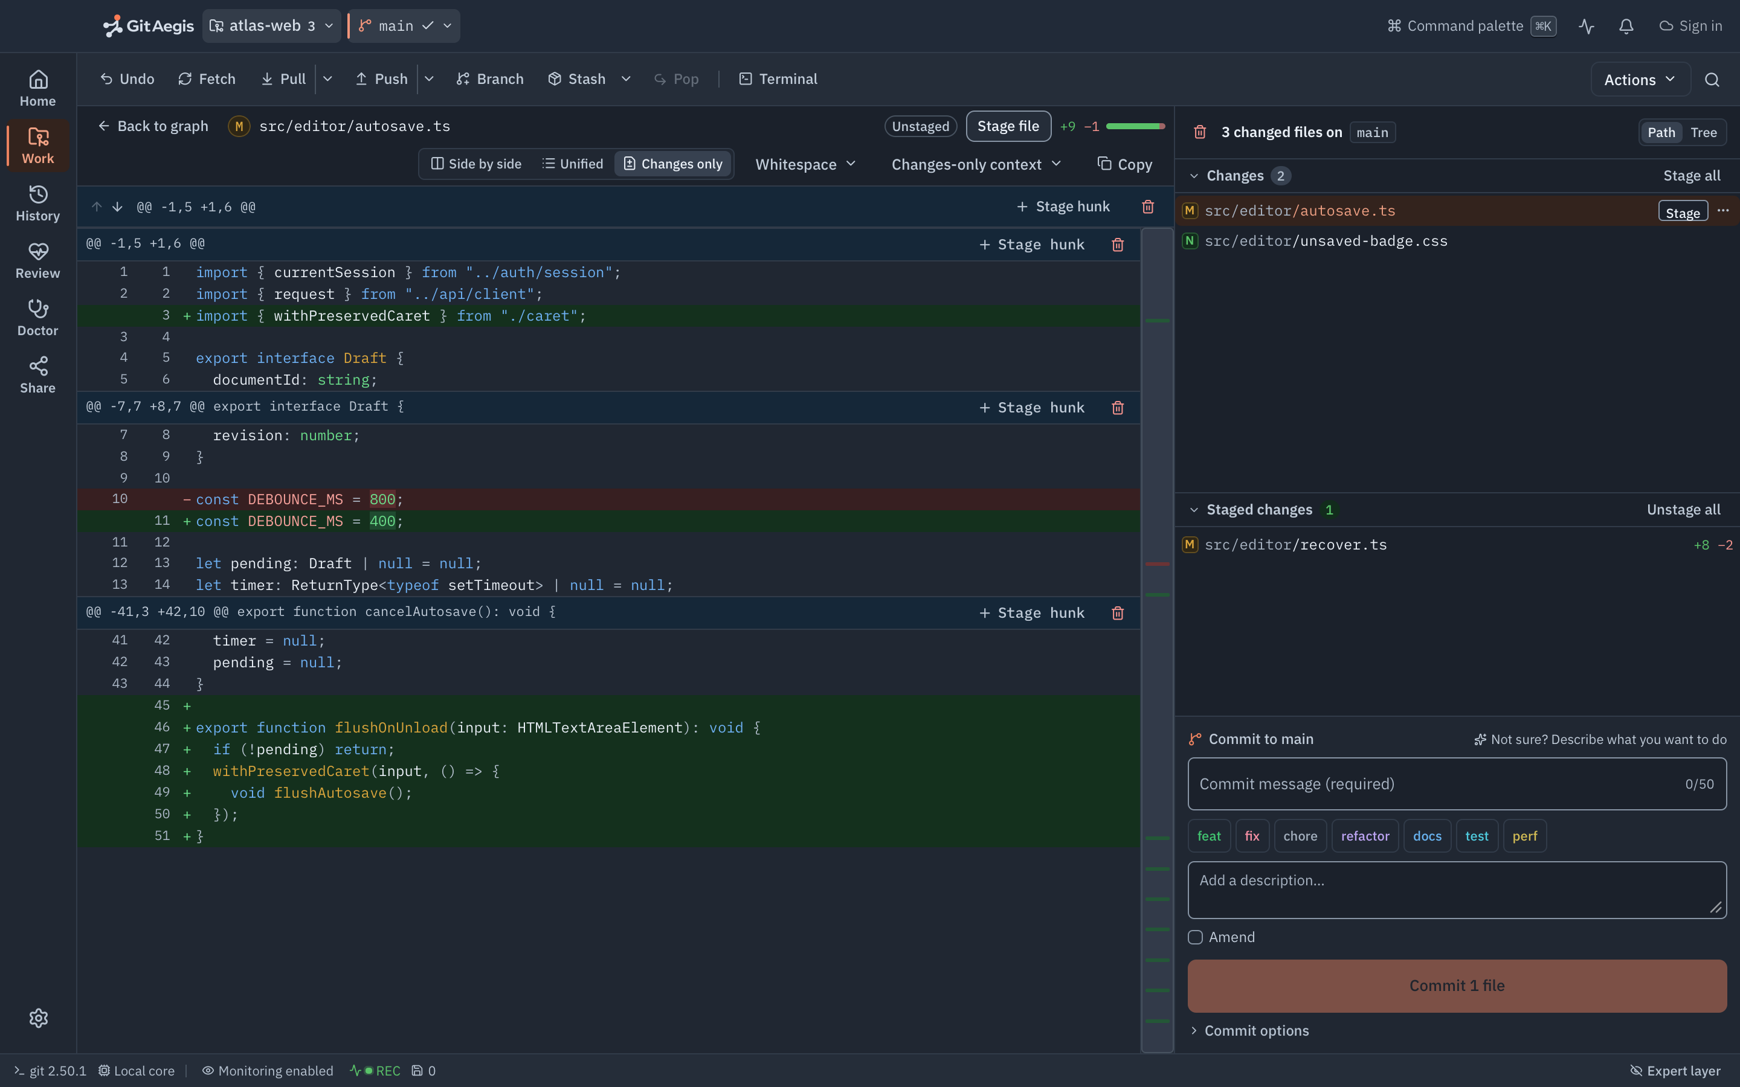The width and height of the screenshot is (1740, 1087).
Task: Collapse the Changes section
Action: (x=1194, y=176)
